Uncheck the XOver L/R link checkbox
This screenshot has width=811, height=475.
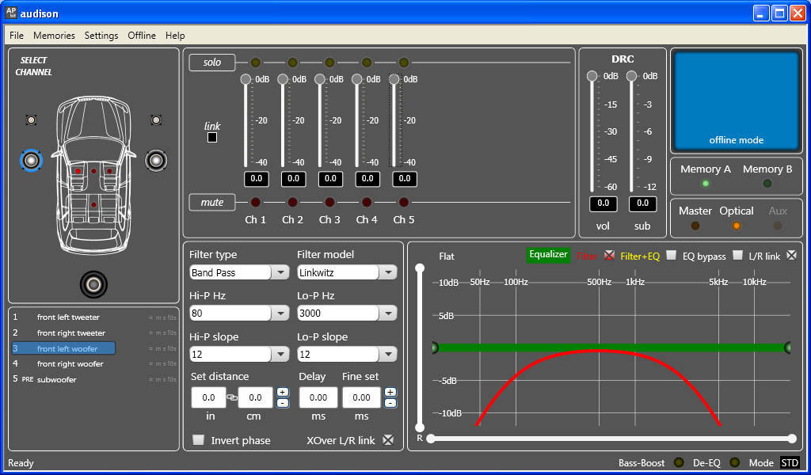point(388,440)
